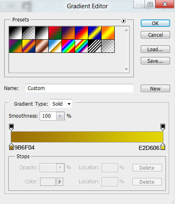
Task: Open the Gradient Type Solid dropdown
Action: (x=61, y=104)
